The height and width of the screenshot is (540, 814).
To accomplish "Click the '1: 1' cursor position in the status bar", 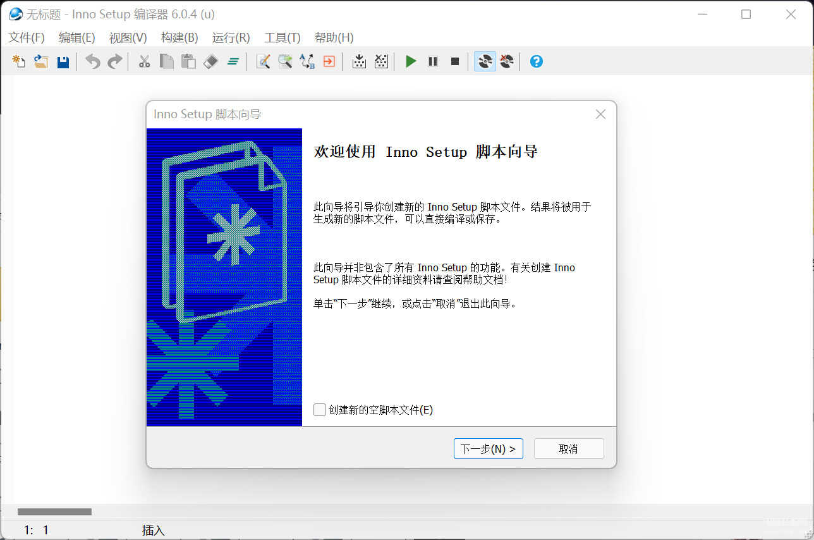I will tap(36, 531).
